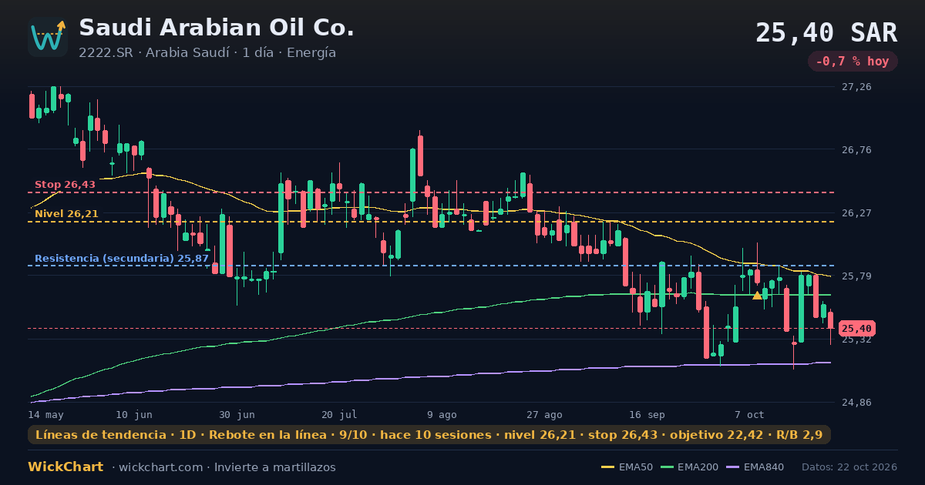
Task: Click the 26,27 price axis value
Action: coord(856,213)
